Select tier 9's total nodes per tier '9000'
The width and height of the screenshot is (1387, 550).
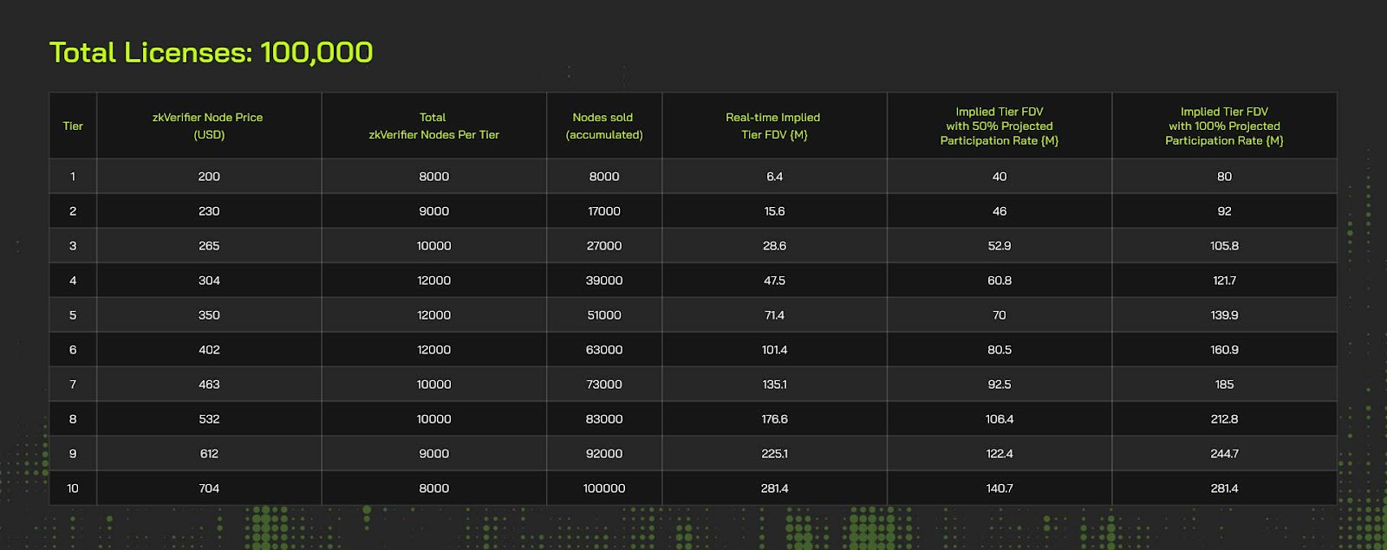coord(433,453)
